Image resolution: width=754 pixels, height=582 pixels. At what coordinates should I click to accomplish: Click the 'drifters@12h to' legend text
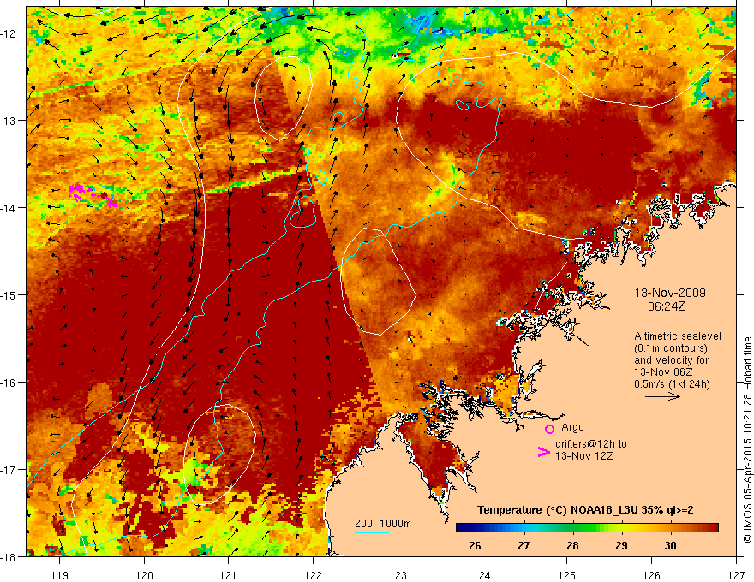[591, 444]
